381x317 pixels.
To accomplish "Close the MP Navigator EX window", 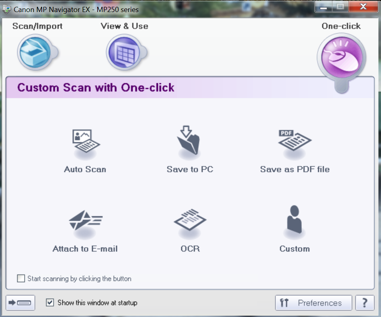I will pyautogui.click(x=363, y=7).
